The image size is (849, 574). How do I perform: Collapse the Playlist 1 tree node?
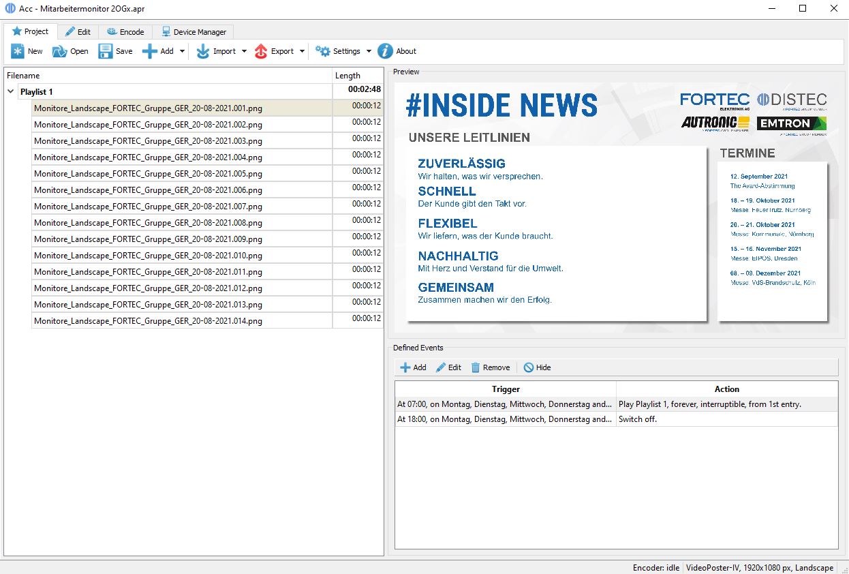(11, 91)
